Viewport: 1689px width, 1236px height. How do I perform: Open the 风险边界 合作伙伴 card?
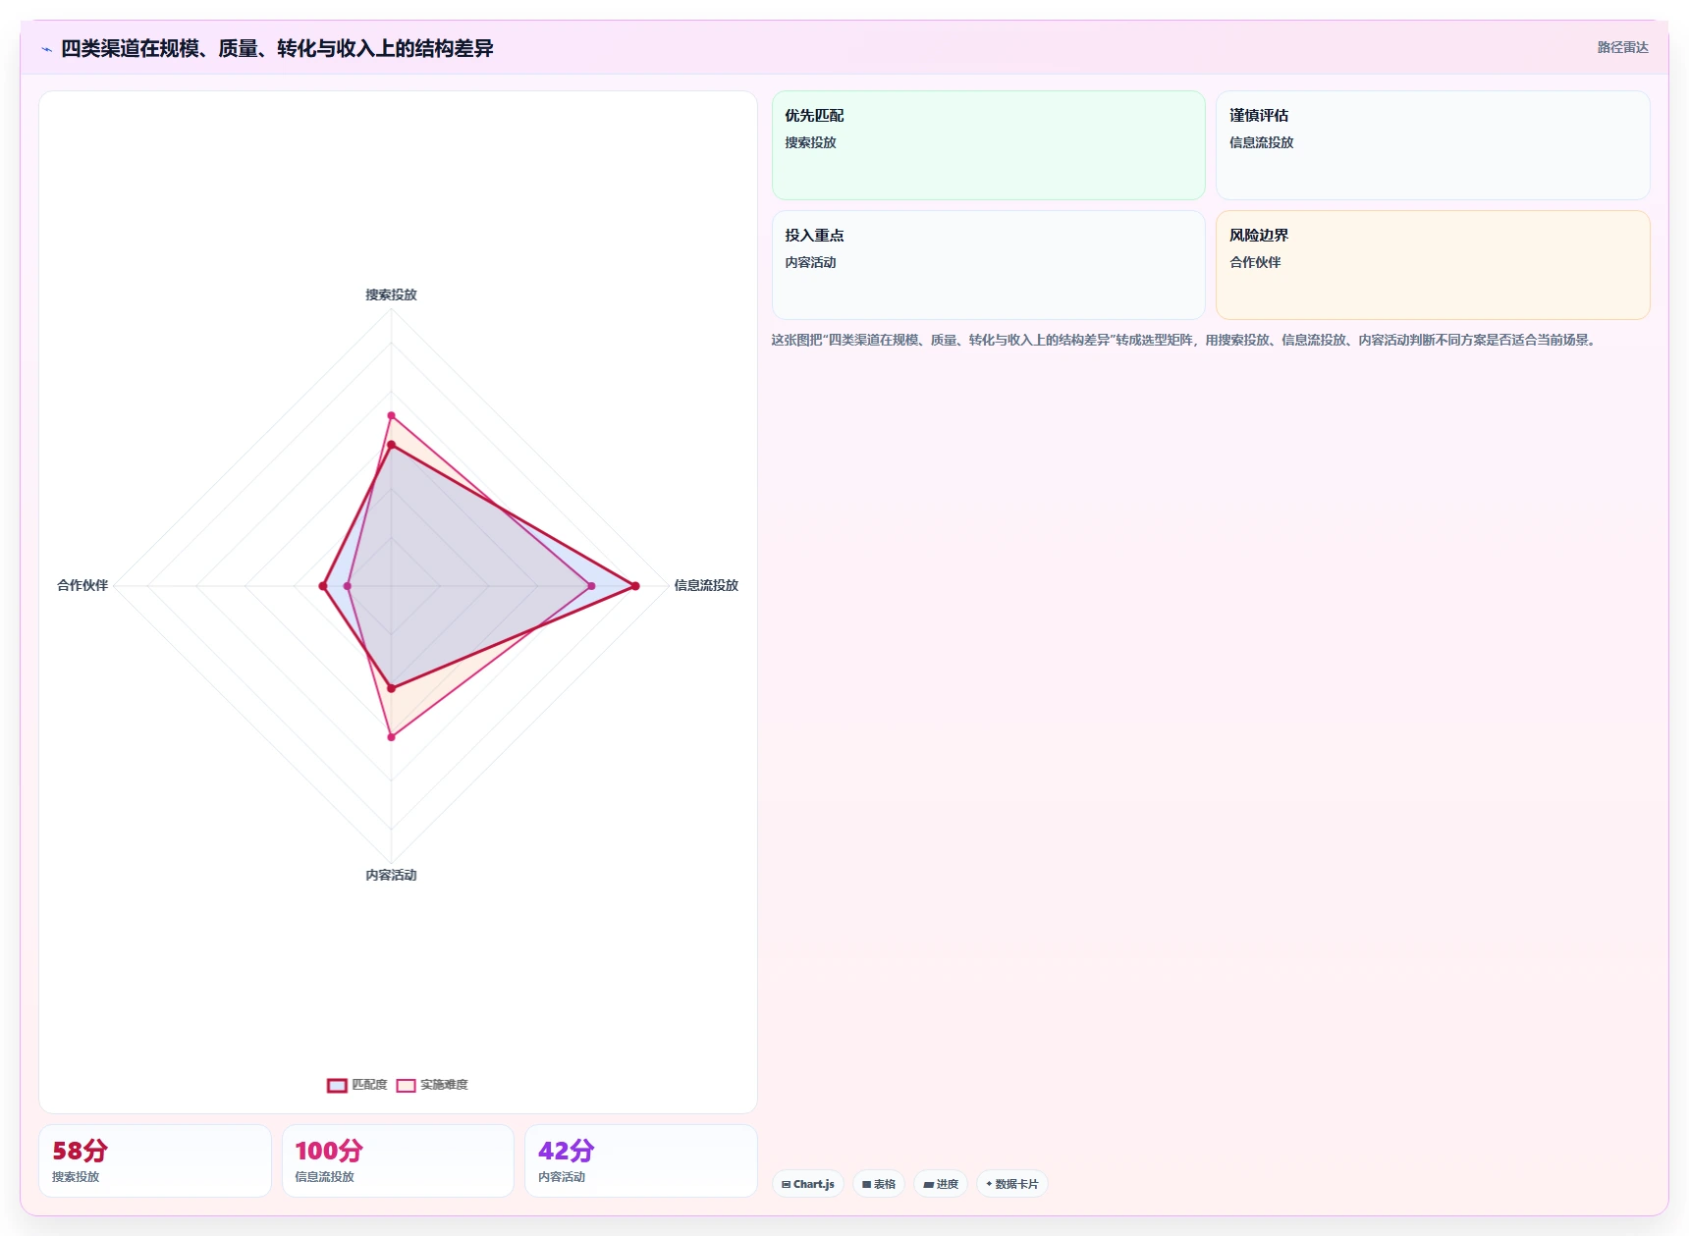tap(1433, 265)
